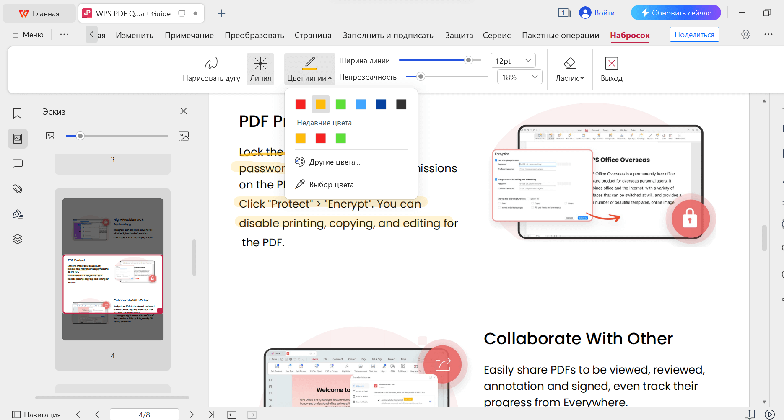Open the Comments panel in sidebar
784x420 pixels.
click(x=17, y=163)
